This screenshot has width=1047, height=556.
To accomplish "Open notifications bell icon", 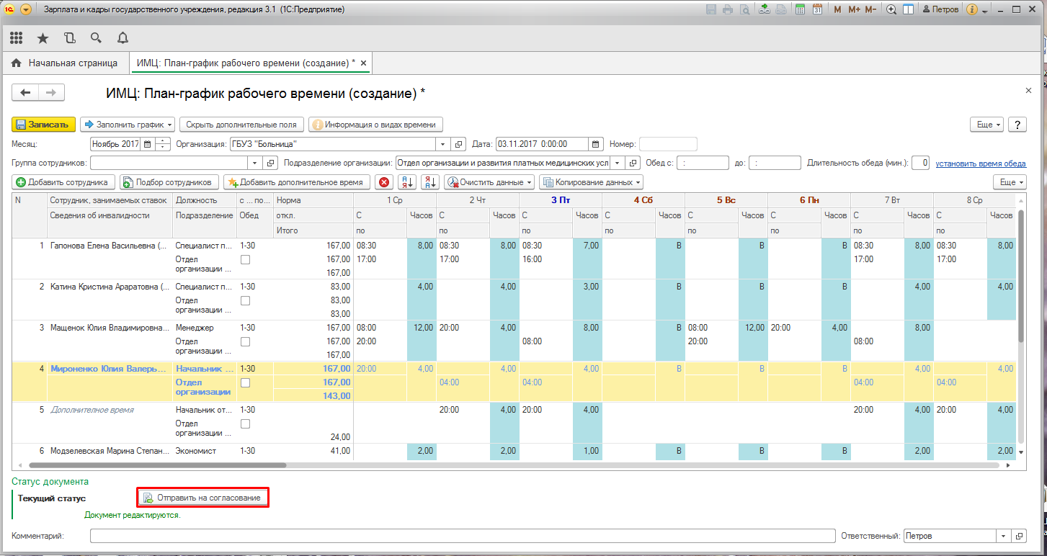I will (122, 38).
